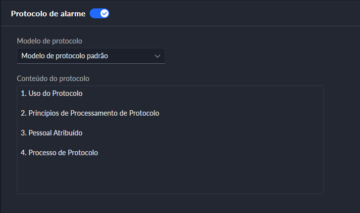Click the line "1. Uso do Protocolo"
Screen dimensions: 360x213
pos(51,93)
